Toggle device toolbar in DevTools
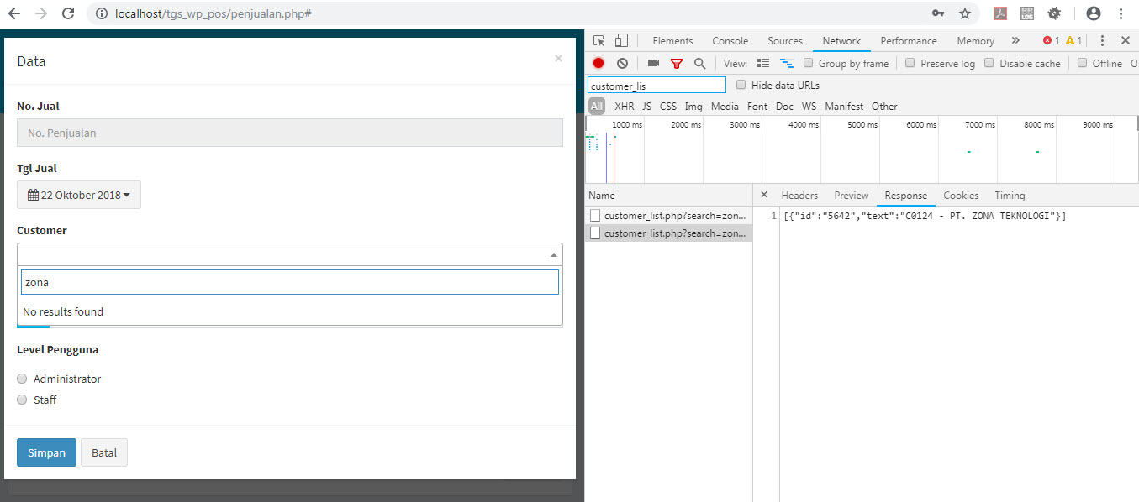Image resolution: width=1139 pixels, height=502 pixels. tap(621, 40)
